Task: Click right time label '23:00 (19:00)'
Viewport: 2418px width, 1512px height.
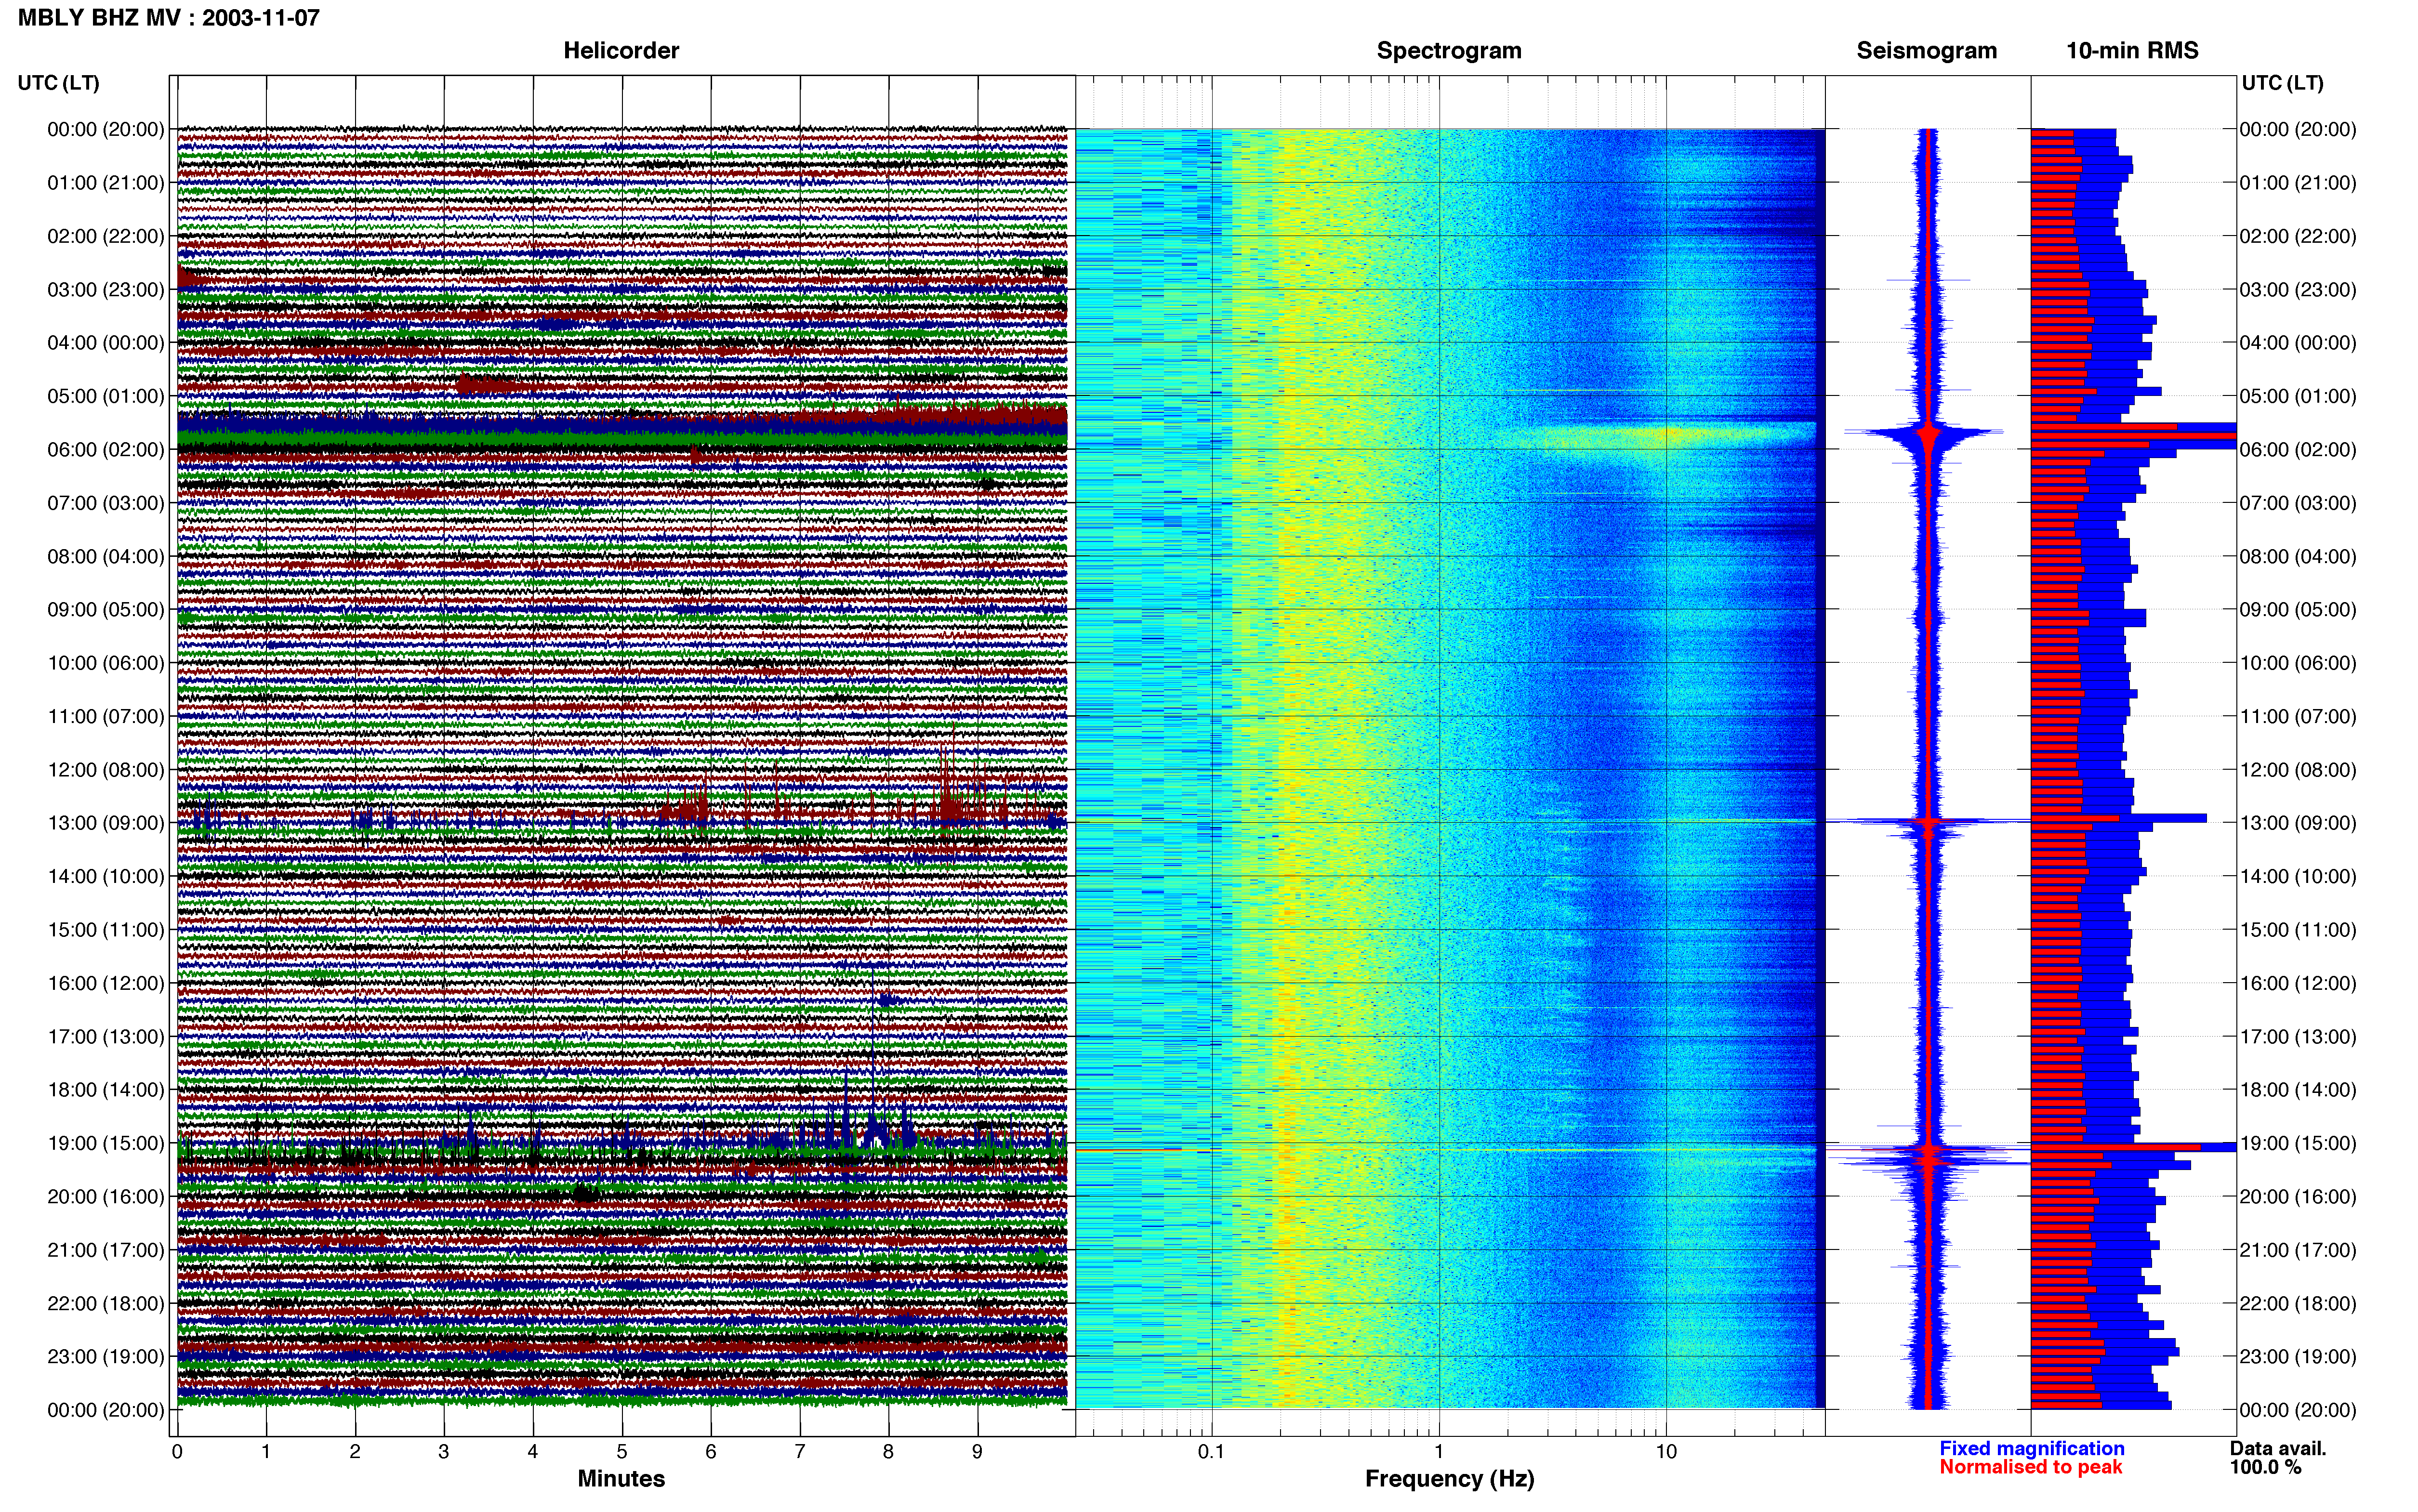Action: 2298,1356
